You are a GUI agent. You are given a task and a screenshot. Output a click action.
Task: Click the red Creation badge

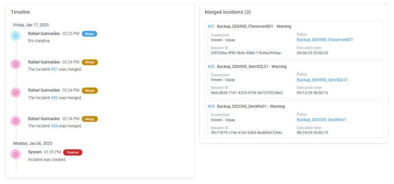pos(73,152)
